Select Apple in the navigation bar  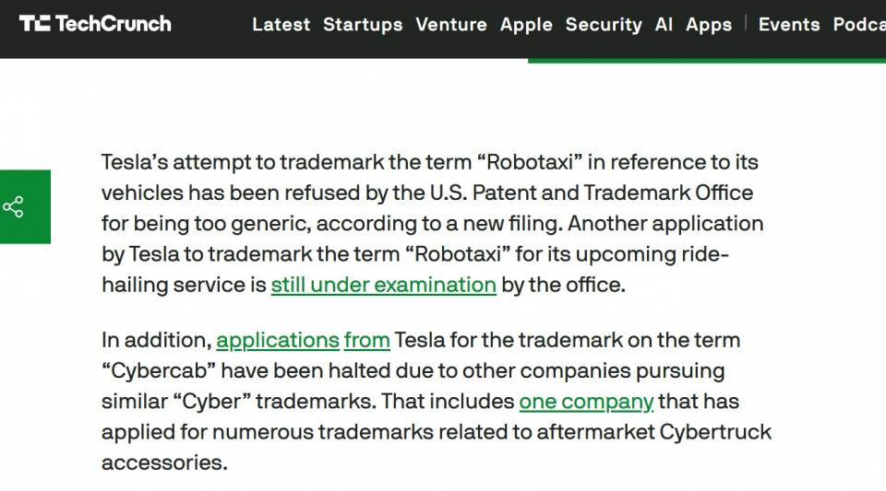[526, 24]
